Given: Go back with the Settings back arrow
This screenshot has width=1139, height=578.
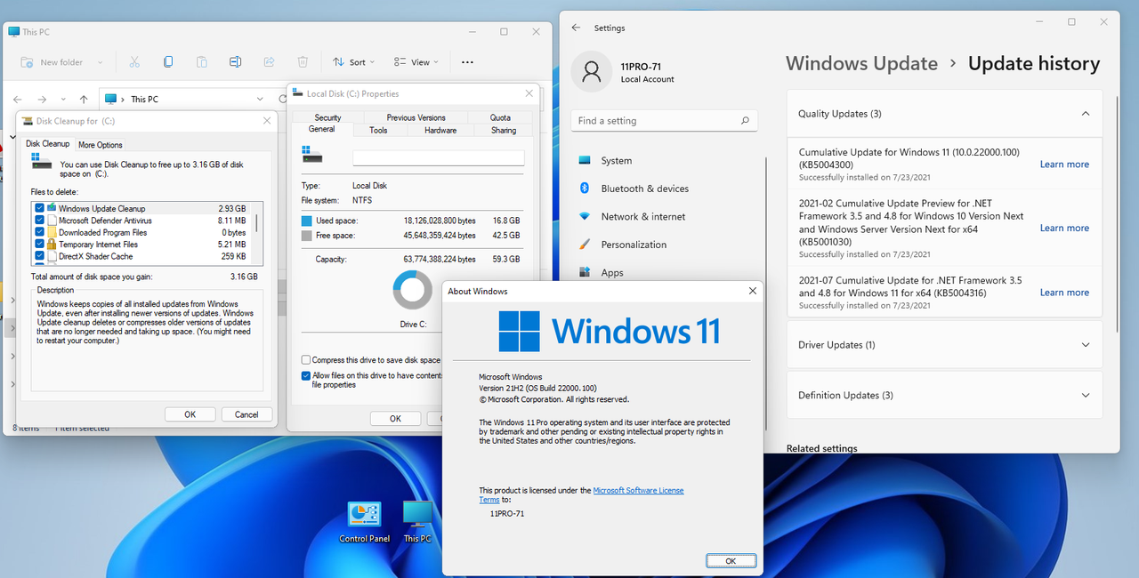Looking at the screenshot, I should click(576, 28).
